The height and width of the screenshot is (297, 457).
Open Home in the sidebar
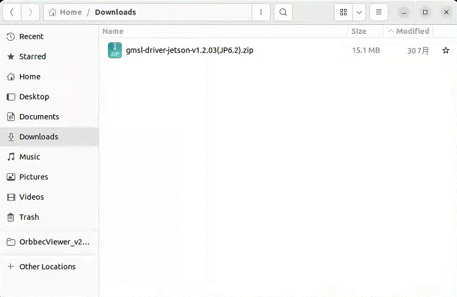[x=49, y=77]
